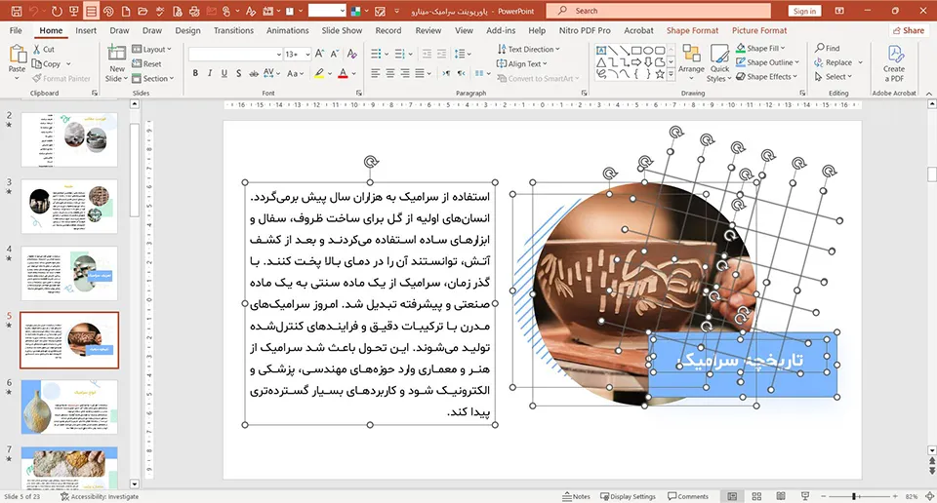Start the Slide Show from status bar
Screen dimensions: 937x503
805,496
